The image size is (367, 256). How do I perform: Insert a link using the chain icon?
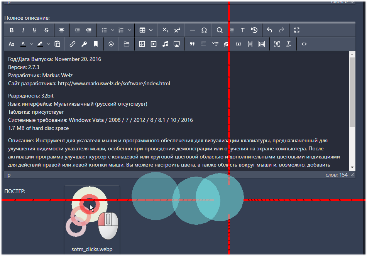coord(72,44)
